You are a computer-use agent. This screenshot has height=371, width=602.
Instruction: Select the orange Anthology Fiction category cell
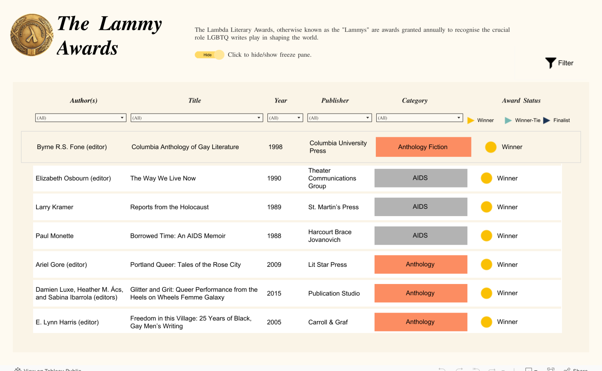423,147
